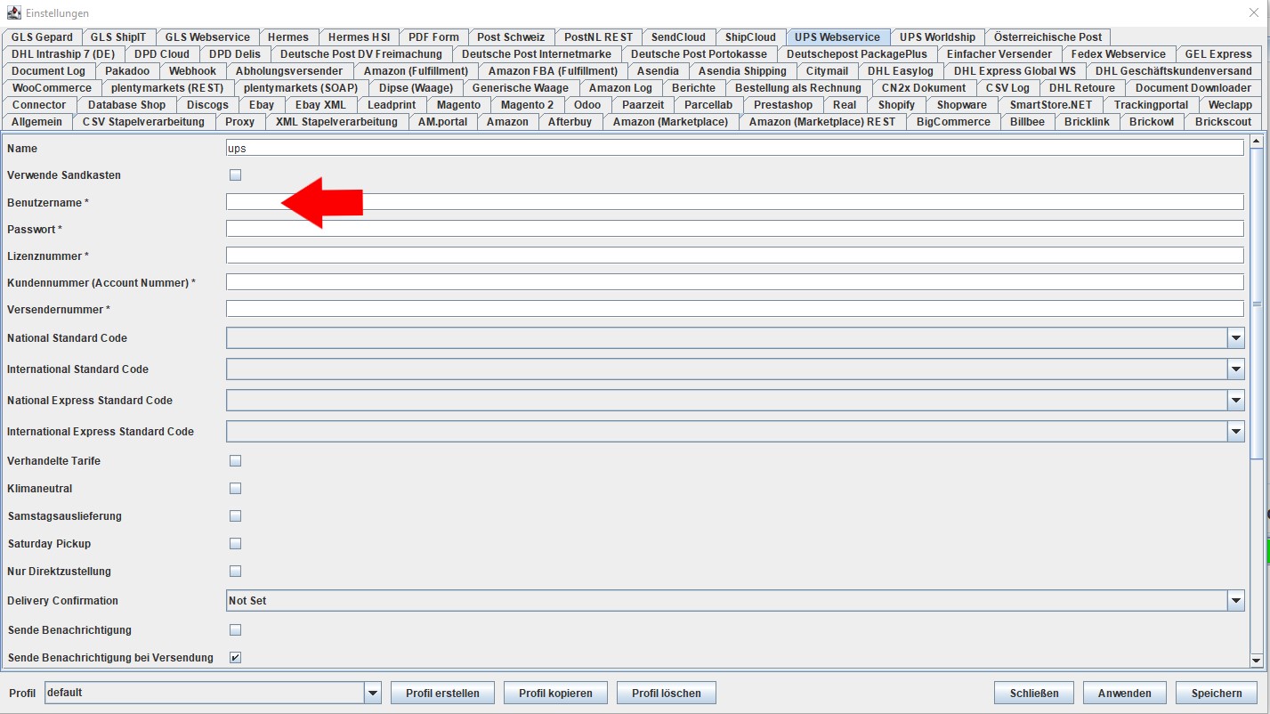
Task: Save settings with Speichern button
Action: 1217,694
